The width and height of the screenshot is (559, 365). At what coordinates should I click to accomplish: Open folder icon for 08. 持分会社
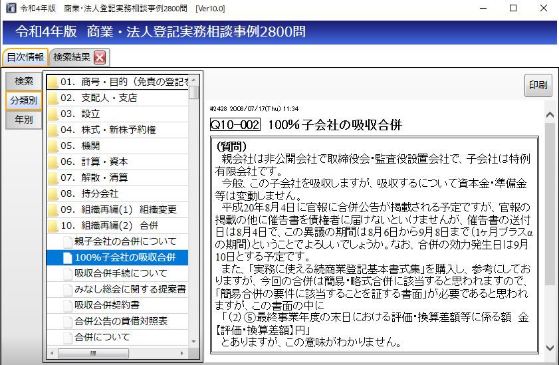53,194
